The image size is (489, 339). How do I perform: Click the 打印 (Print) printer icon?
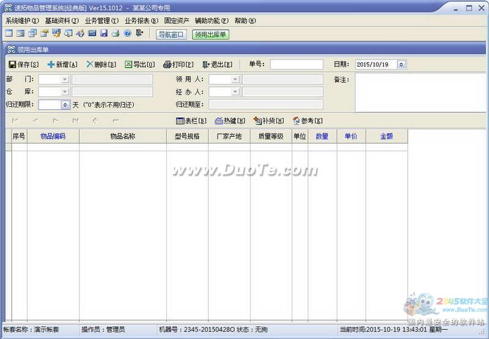click(167, 65)
